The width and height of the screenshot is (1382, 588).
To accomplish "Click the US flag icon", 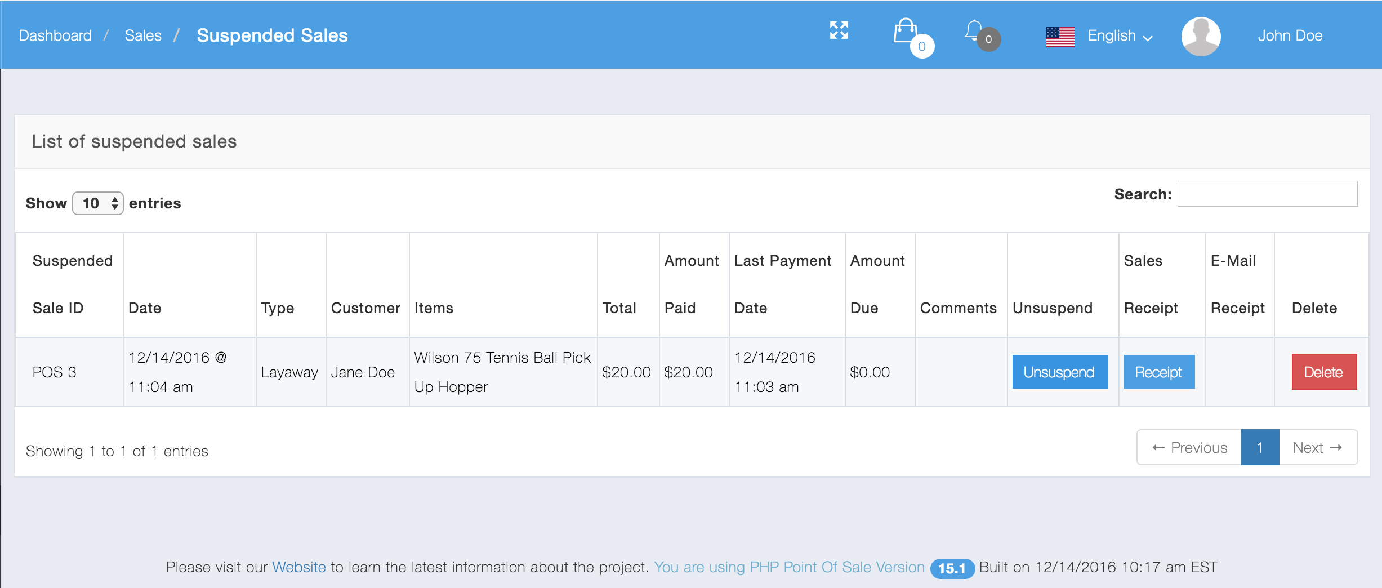I will coord(1060,37).
